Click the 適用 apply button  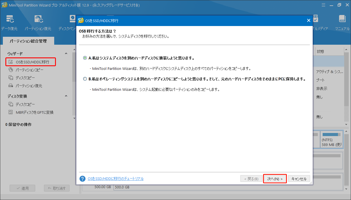22,188
